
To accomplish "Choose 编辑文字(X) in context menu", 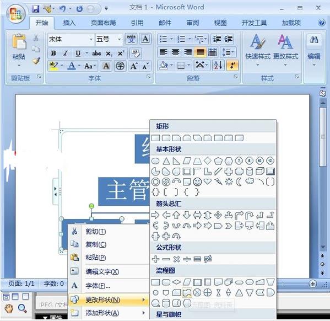I will click(x=109, y=271).
